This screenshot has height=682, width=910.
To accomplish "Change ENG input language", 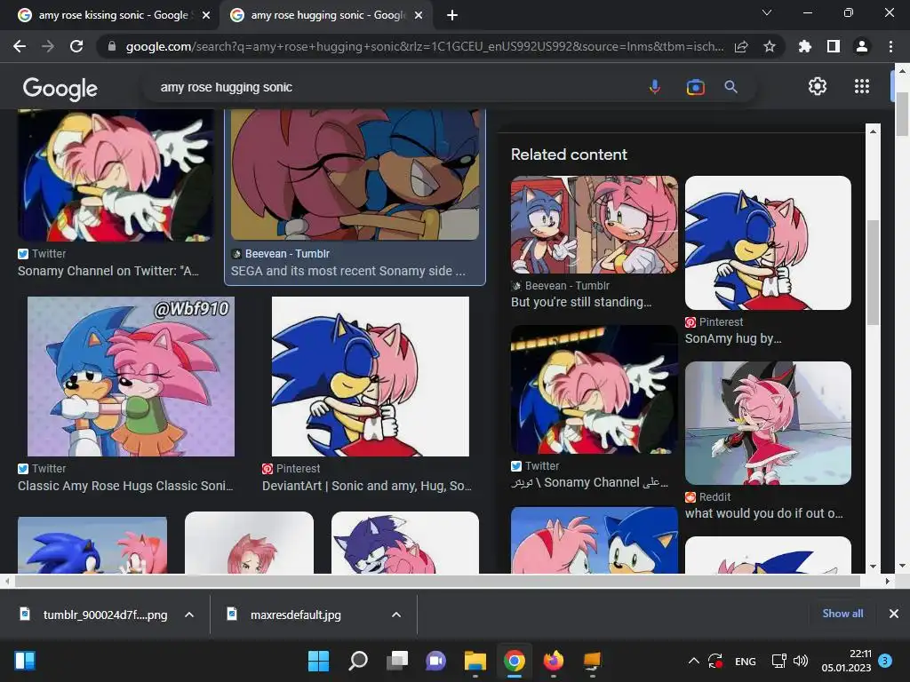I will (x=746, y=661).
